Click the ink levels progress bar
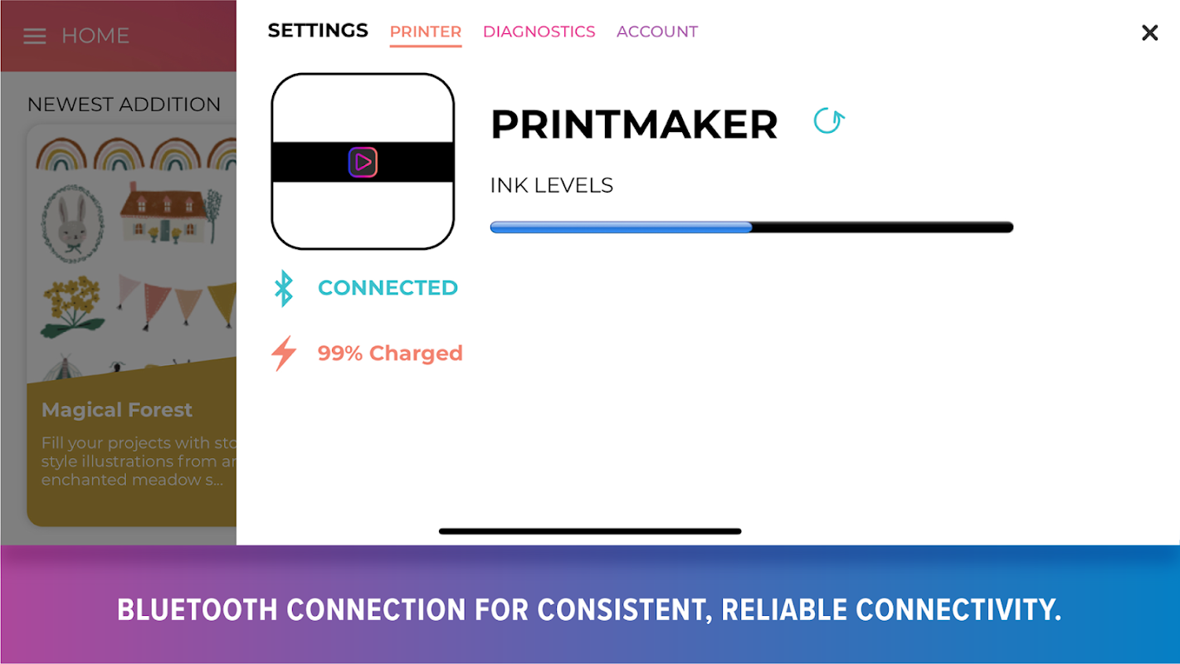 click(x=751, y=227)
